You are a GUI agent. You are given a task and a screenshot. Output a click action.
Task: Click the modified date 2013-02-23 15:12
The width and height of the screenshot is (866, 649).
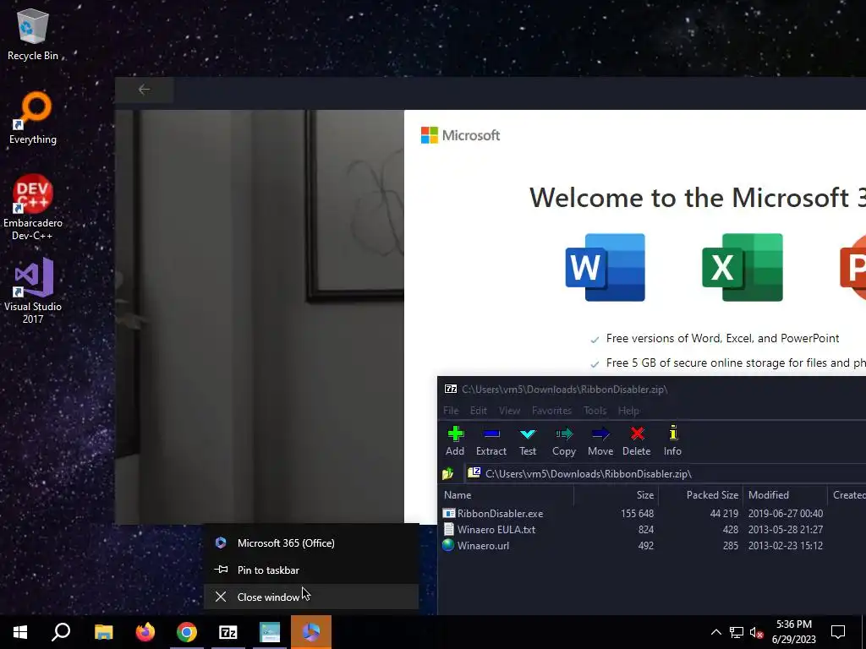click(786, 545)
